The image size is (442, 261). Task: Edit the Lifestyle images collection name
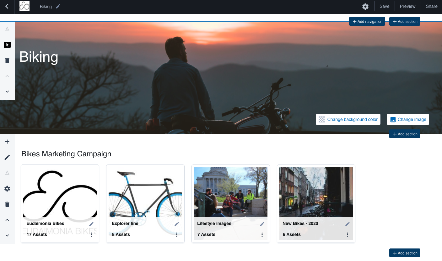pyautogui.click(x=262, y=224)
